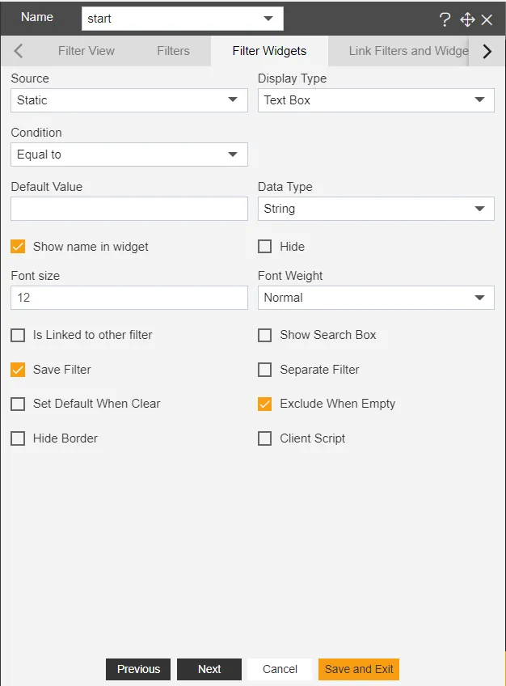This screenshot has width=506, height=686.
Task: Open the Link Filters and Widgets tab
Action: point(408,51)
